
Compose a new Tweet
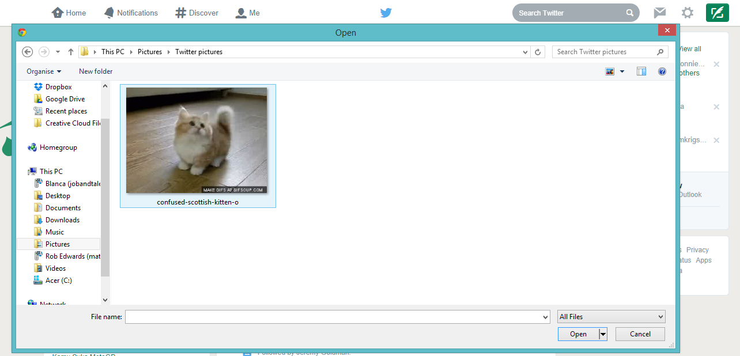(x=718, y=13)
